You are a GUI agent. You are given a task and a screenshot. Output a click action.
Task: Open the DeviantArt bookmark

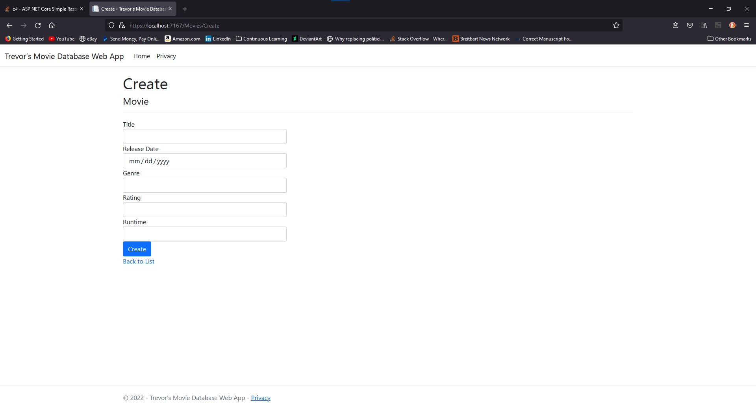[307, 39]
